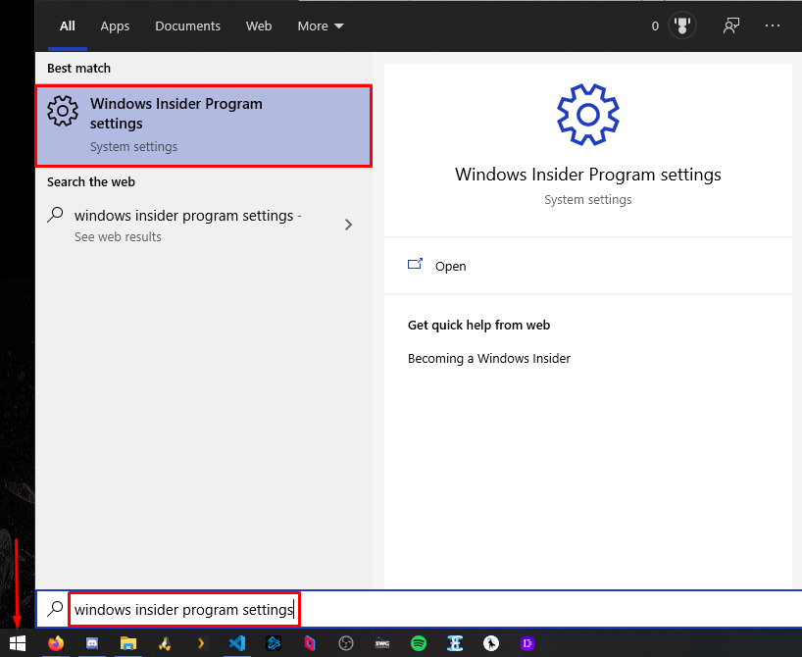Click the 'See web results' text
Screen dimensions: 802x657
click(118, 237)
